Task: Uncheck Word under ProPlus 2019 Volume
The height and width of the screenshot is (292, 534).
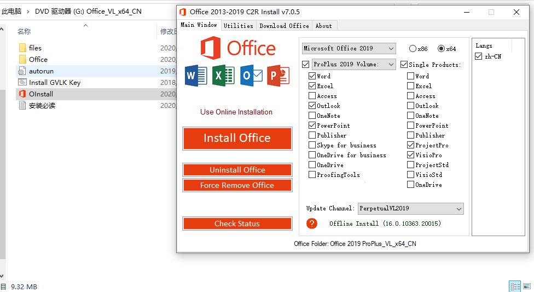Action: [312, 76]
